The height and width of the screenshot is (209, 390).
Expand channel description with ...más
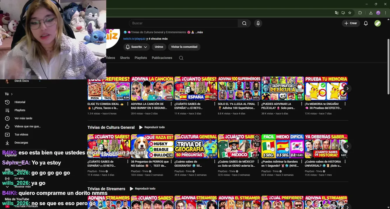pos(199,32)
